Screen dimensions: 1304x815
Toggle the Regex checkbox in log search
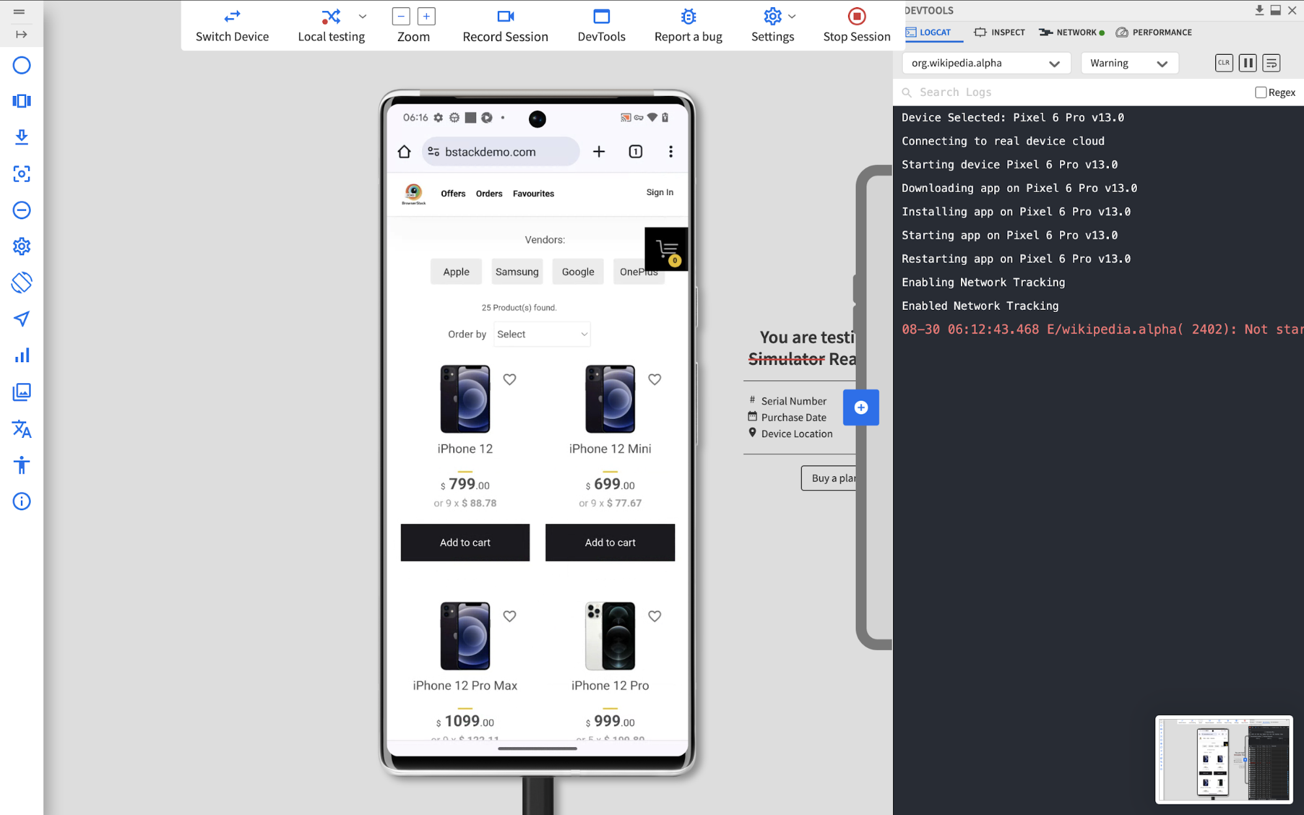click(x=1261, y=91)
